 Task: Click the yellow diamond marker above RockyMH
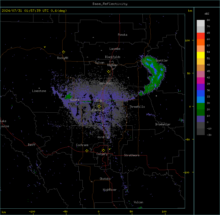click(x=64, y=52)
